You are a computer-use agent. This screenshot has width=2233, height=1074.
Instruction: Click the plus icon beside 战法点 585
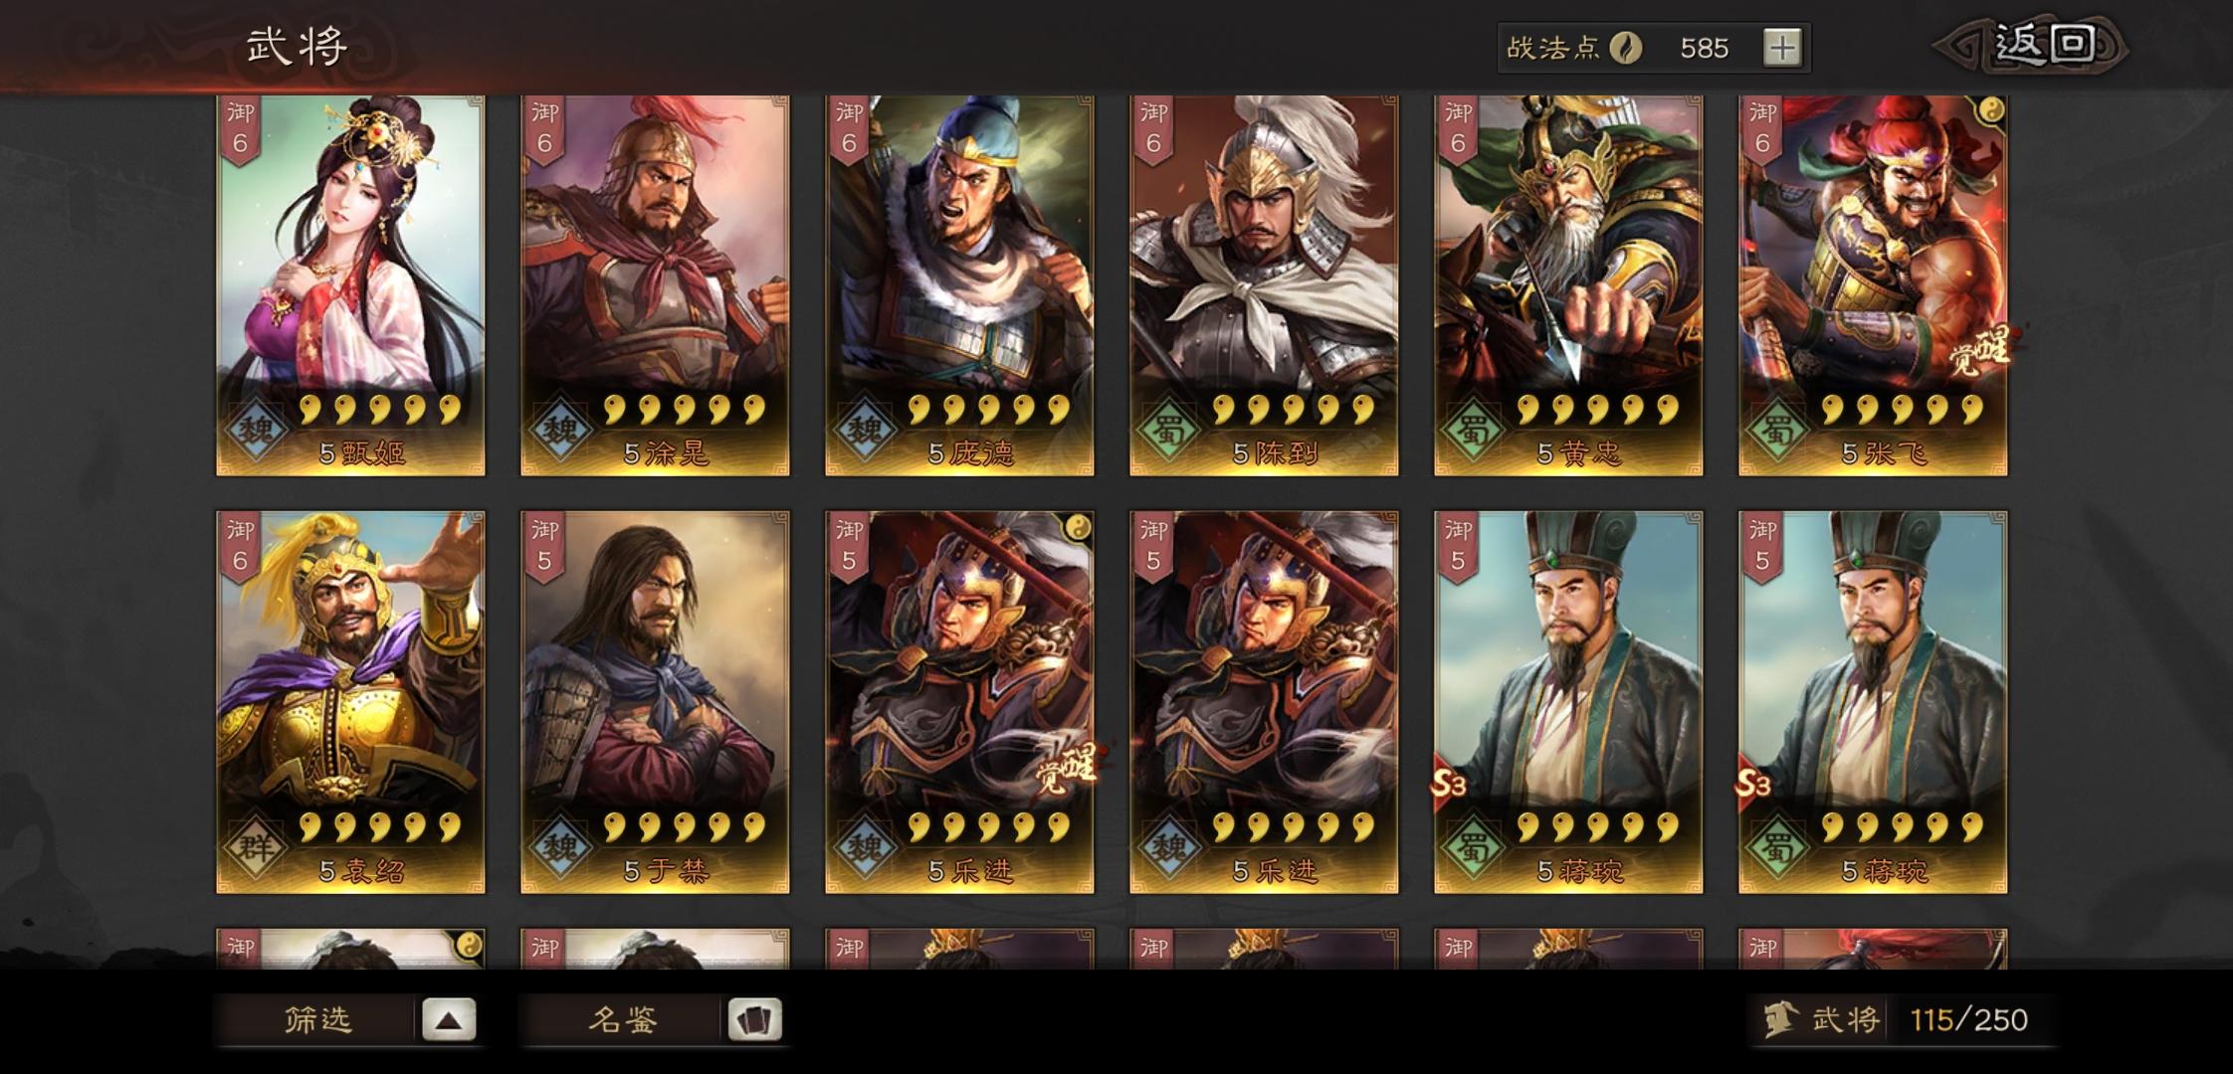tap(1781, 48)
